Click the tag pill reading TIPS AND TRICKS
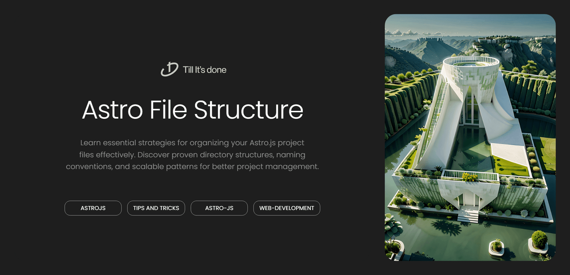Screen dimensions: 570x275 (156, 208)
